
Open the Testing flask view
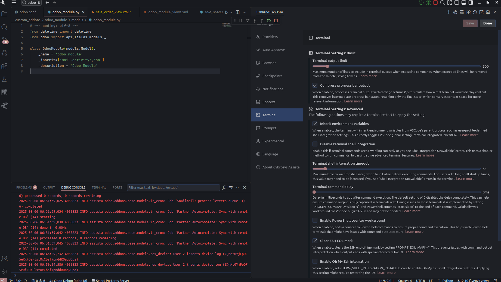click(x=4, y=79)
